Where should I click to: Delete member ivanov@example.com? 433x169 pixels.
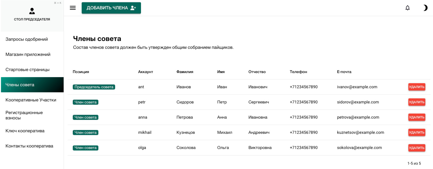click(417, 87)
